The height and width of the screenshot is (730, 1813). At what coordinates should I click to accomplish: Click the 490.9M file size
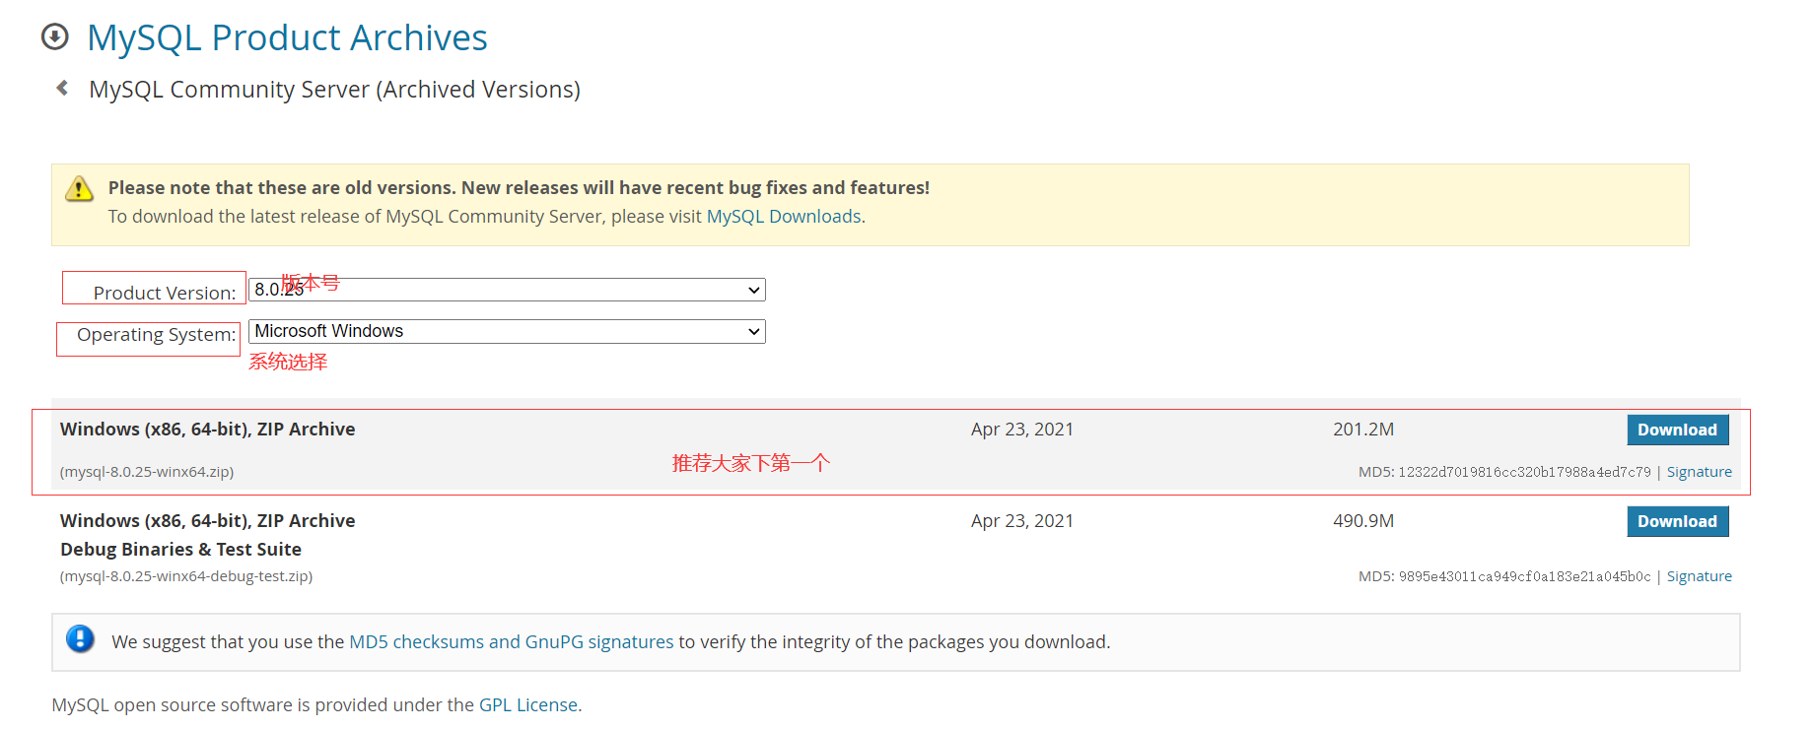tap(1363, 521)
